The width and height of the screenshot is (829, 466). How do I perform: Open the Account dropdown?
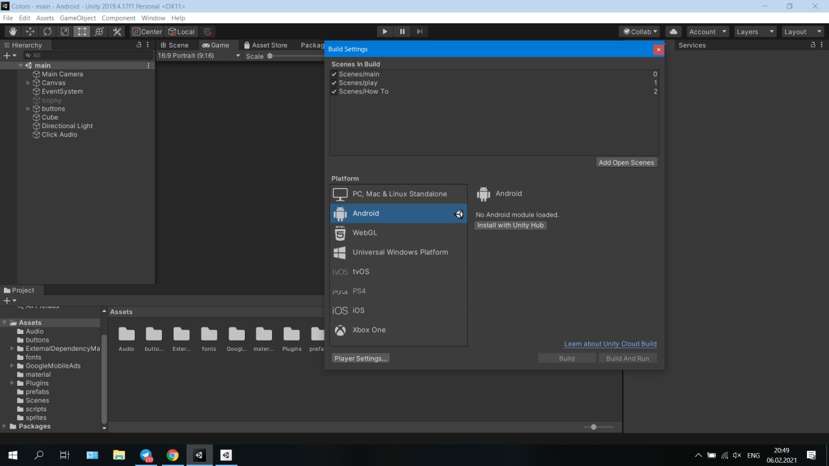tap(707, 32)
